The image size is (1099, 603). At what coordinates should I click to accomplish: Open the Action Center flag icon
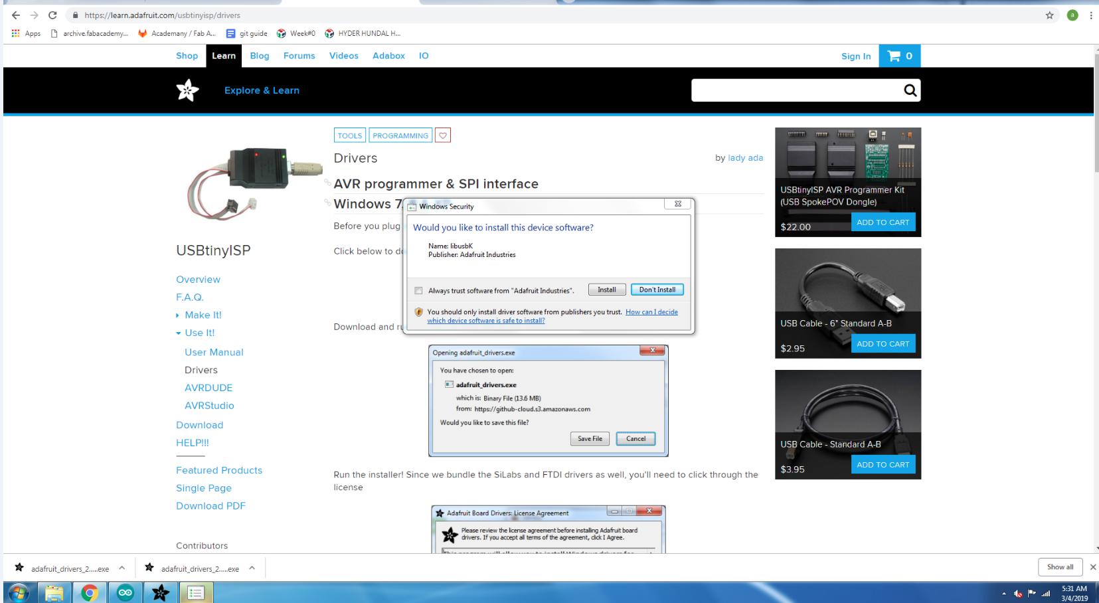tap(1033, 594)
